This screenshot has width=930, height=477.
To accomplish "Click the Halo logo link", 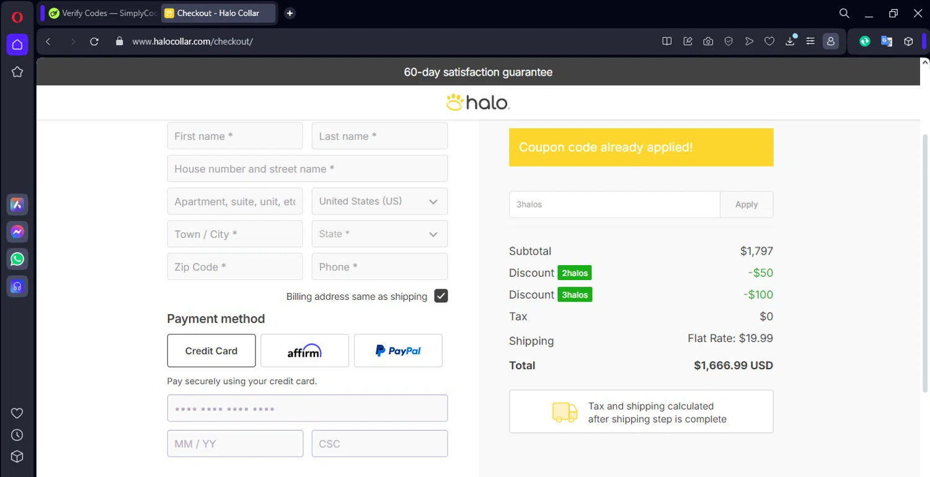I will (478, 102).
